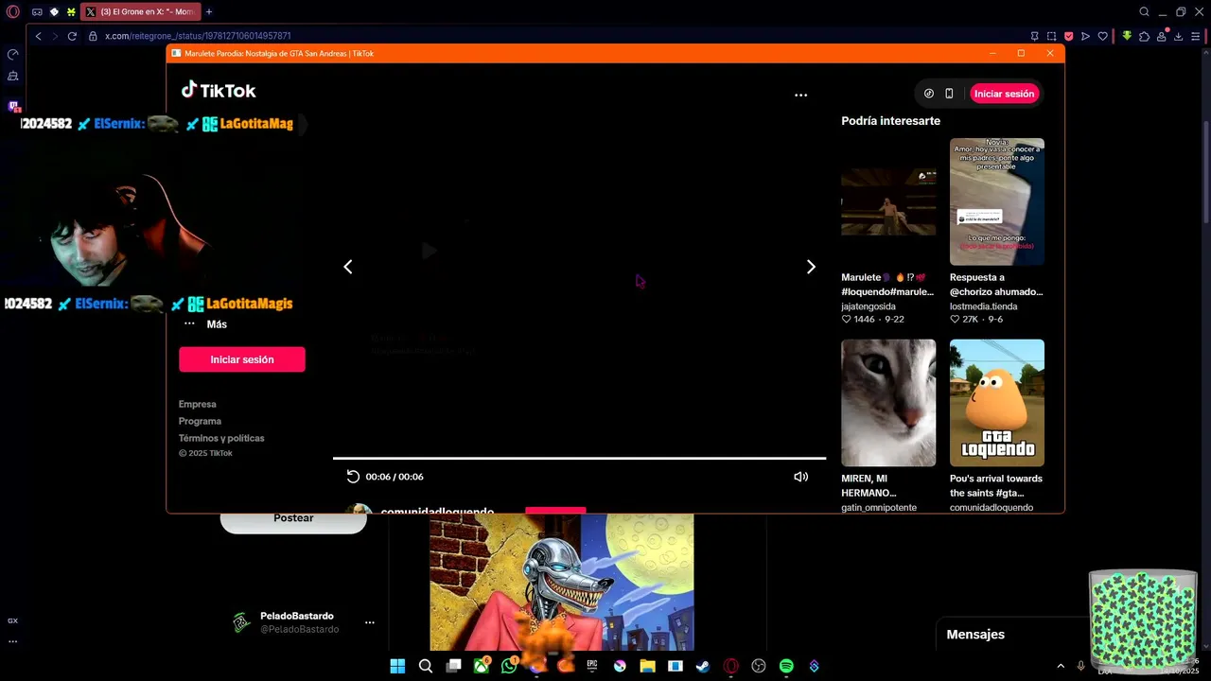Open the lostmedia.tienda author link

coord(984,306)
